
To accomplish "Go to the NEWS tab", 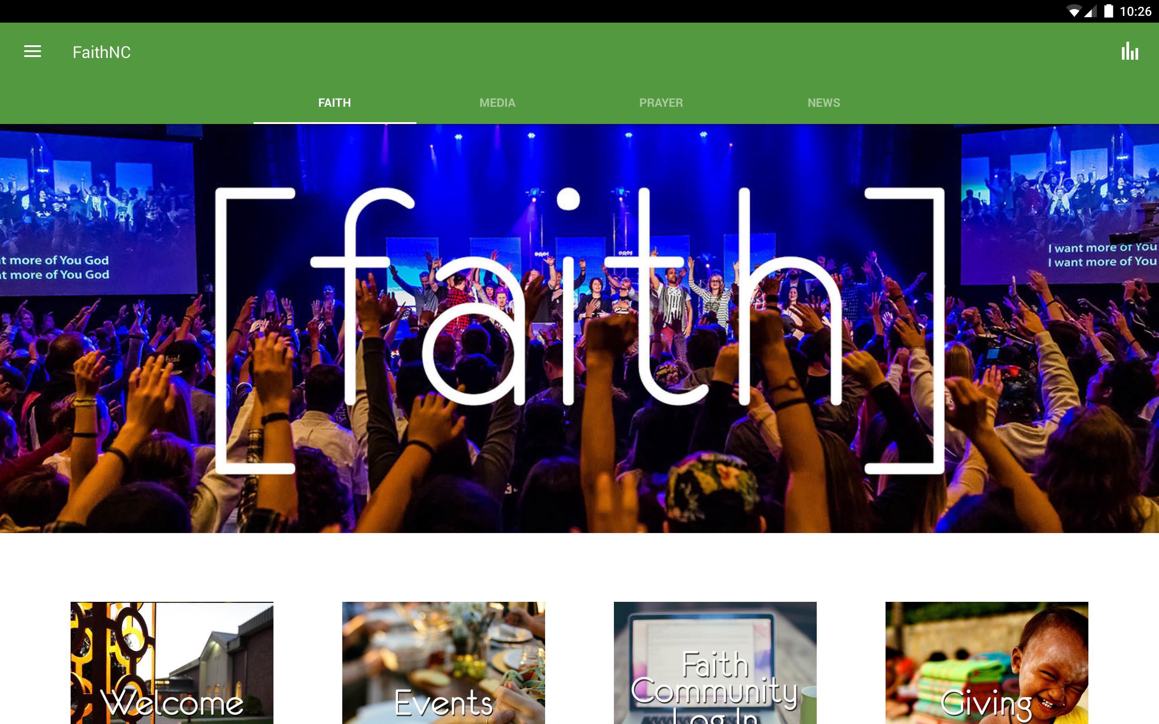I will click(x=824, y=103).
